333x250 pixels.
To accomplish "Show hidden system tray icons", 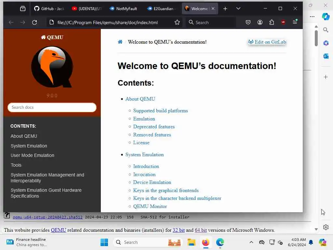I will pyautogui.click(x=251, y=242).
